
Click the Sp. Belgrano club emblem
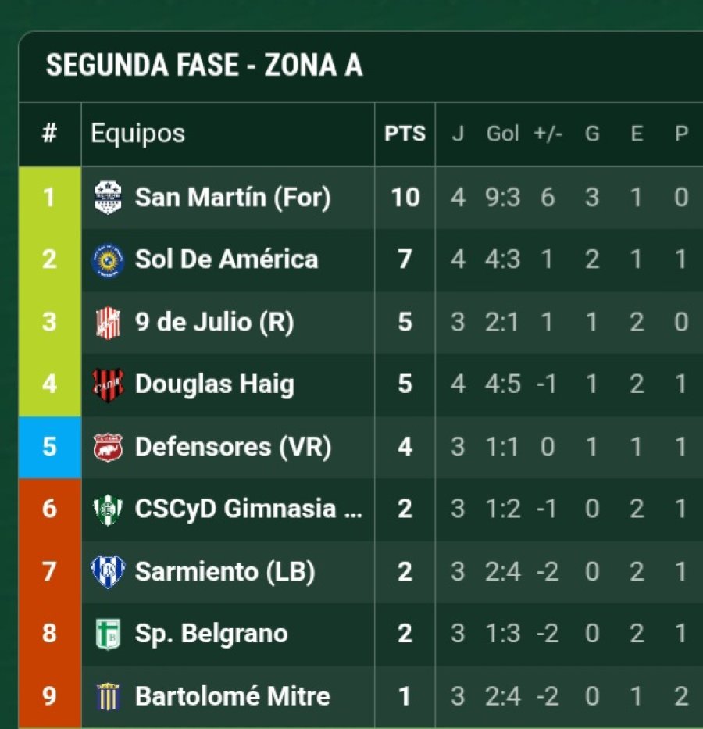[x=108, y=634]
